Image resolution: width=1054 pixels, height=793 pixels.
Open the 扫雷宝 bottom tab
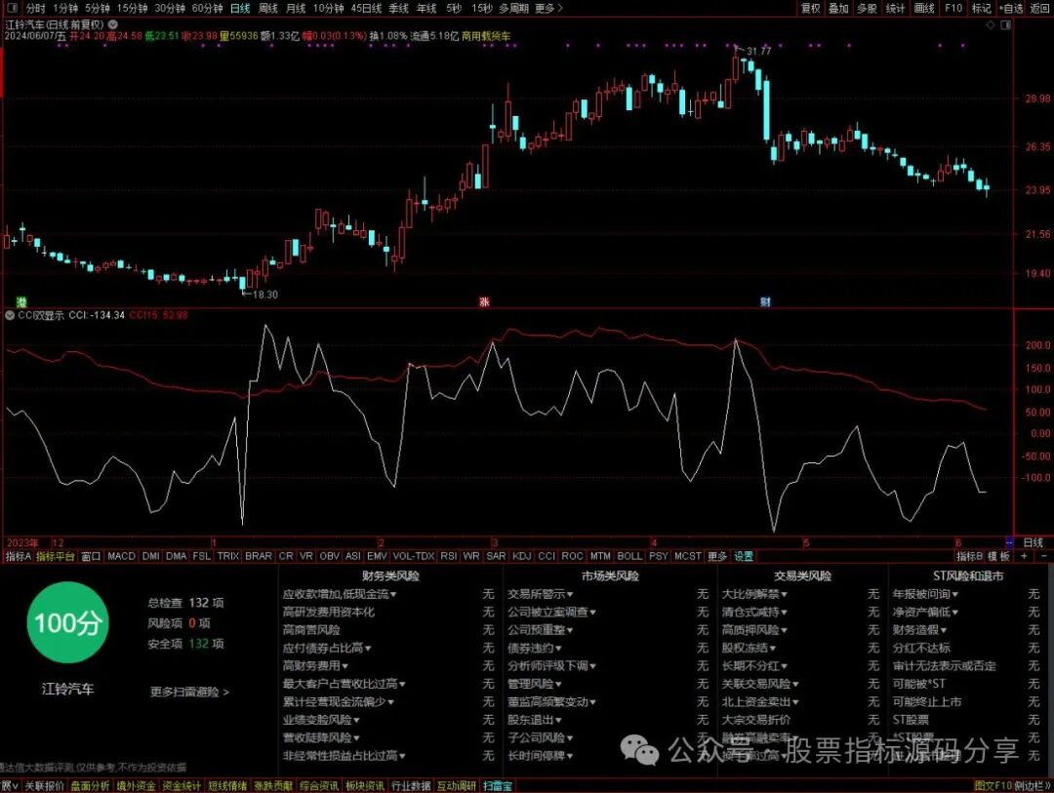pos(498,785)
